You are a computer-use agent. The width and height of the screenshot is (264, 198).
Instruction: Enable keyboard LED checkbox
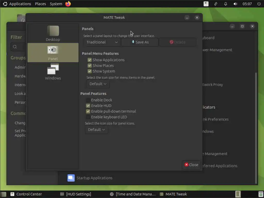pos(88,117)
